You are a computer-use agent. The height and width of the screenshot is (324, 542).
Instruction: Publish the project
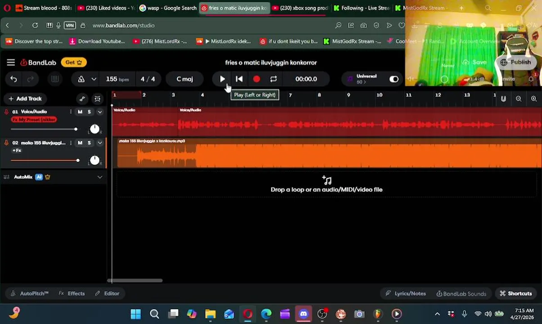click(x=516, y=63)
